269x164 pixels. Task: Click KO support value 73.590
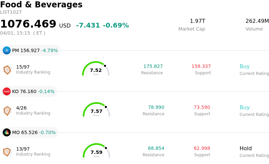pyautogui.click(x=202, y=108)
